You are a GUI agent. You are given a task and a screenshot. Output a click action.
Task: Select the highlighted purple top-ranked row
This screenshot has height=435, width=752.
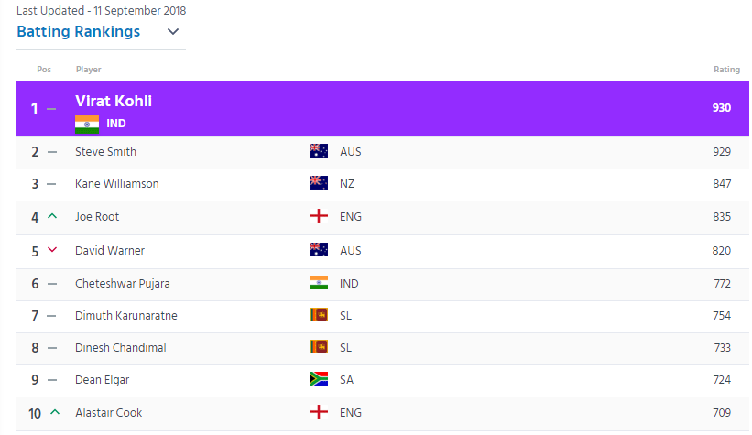pyautogui.click(x=383, y=108)
